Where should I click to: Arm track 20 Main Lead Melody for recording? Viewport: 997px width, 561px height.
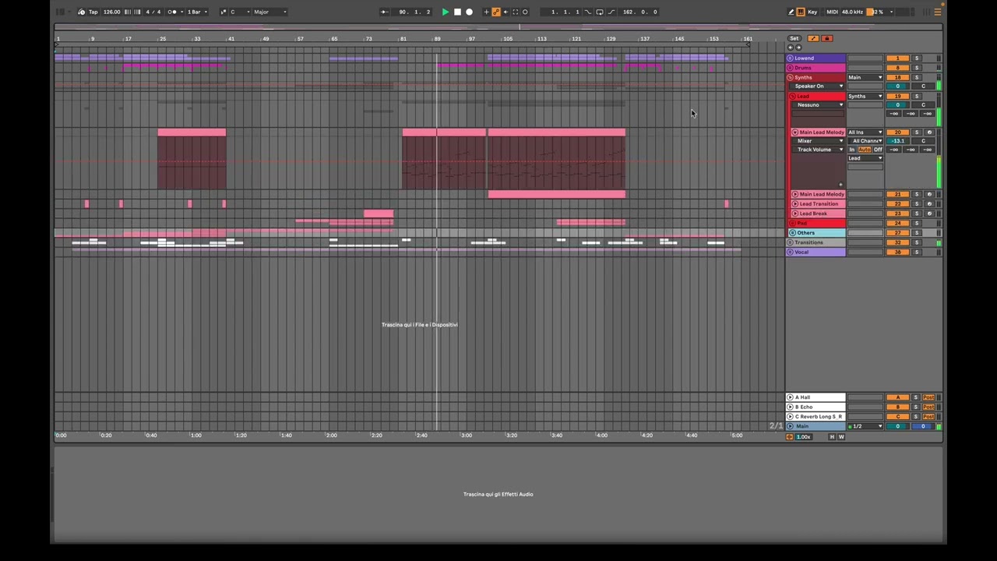coord(929,132)
